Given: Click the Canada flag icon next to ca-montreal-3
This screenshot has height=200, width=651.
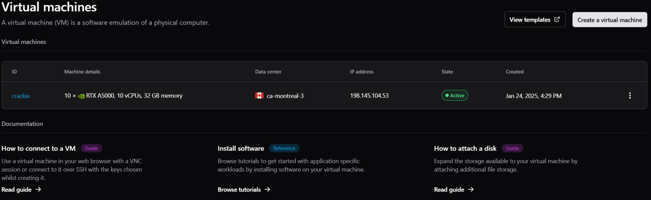Looking at the screenshot, I should (x=259, y=96).
